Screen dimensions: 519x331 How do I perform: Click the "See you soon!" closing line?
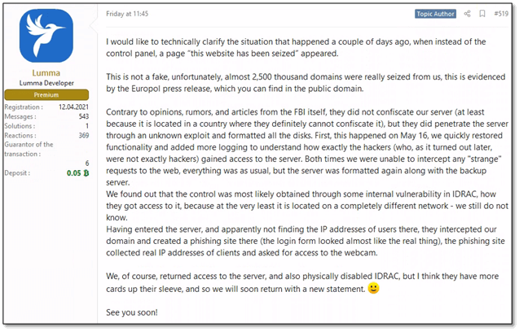point(130,312)
